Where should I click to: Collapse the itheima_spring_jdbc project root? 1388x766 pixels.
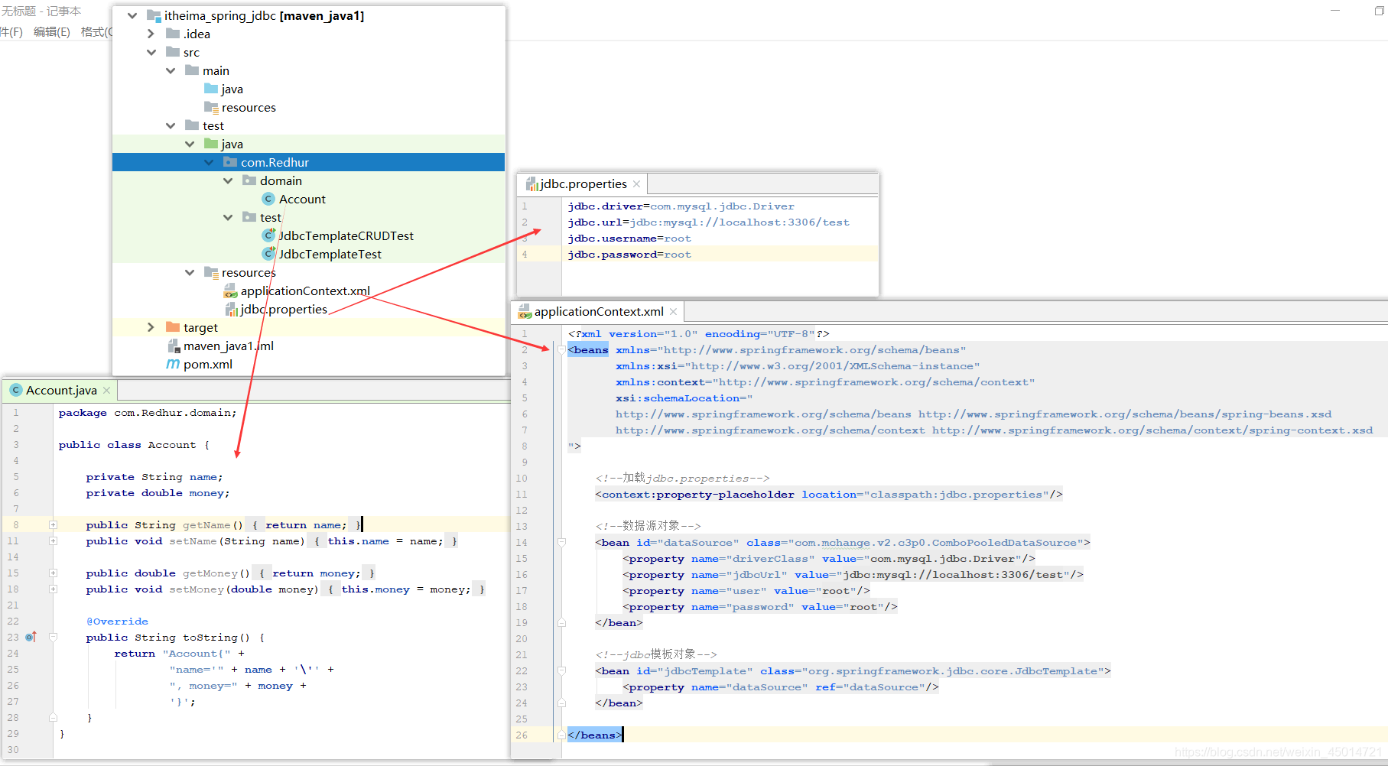[132, 15]
